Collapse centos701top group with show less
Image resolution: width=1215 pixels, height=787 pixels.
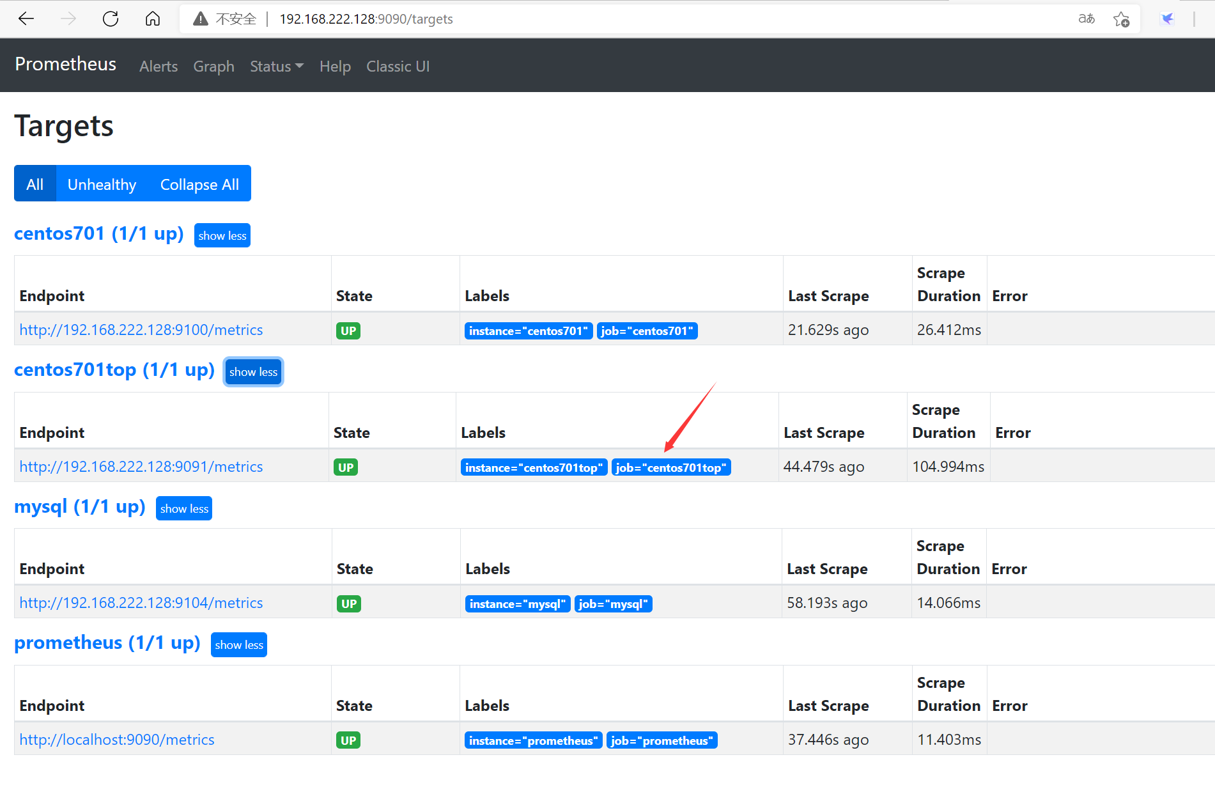click(x=253, y=371)
